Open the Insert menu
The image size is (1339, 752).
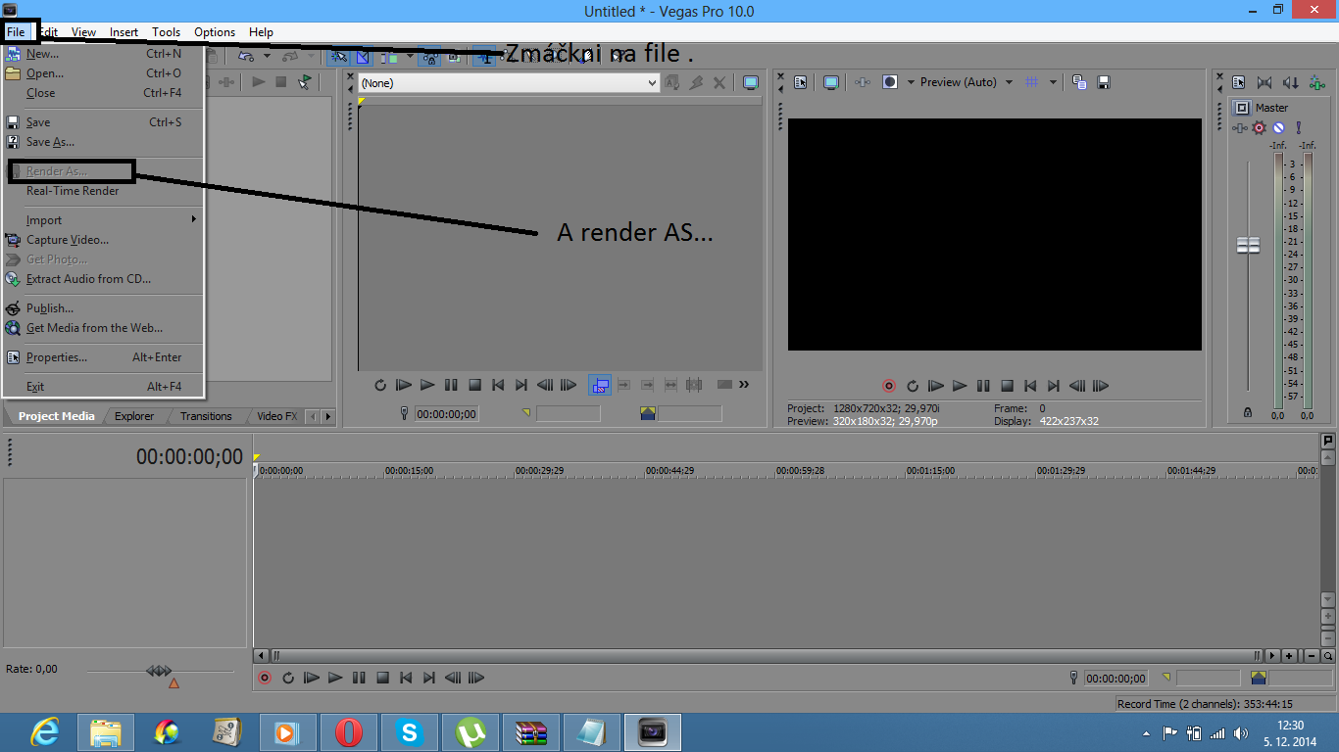pyautogui.click(x=124, y=32)
